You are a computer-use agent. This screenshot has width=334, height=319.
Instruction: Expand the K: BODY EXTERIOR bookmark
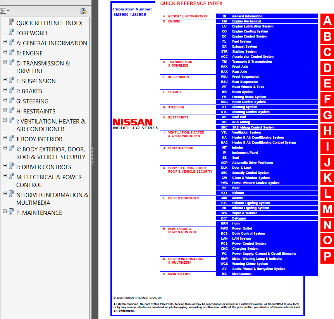pyautogui.click(x=5, y=148)
